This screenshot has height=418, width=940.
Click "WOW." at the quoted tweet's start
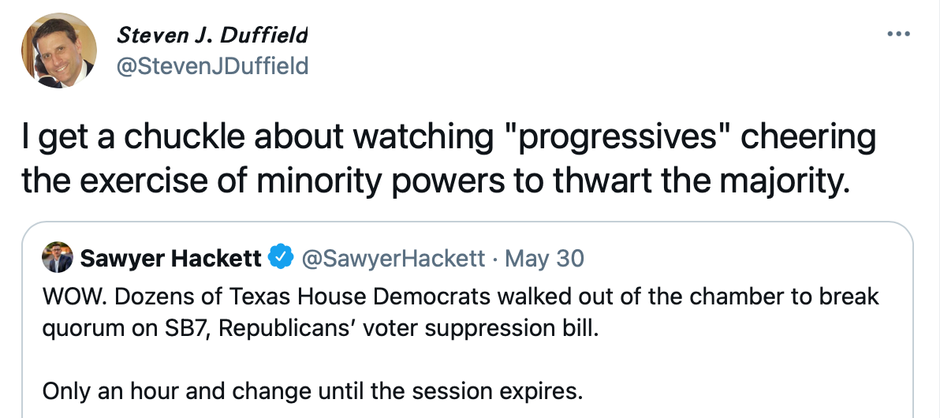pos(64,297)
